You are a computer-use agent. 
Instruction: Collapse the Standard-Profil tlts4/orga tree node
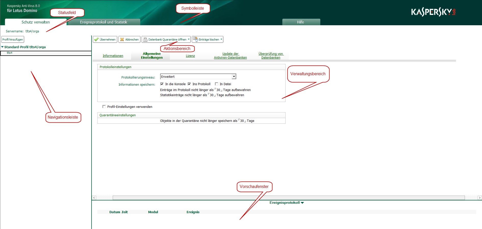pyautogui.click(x=2, y=47)
